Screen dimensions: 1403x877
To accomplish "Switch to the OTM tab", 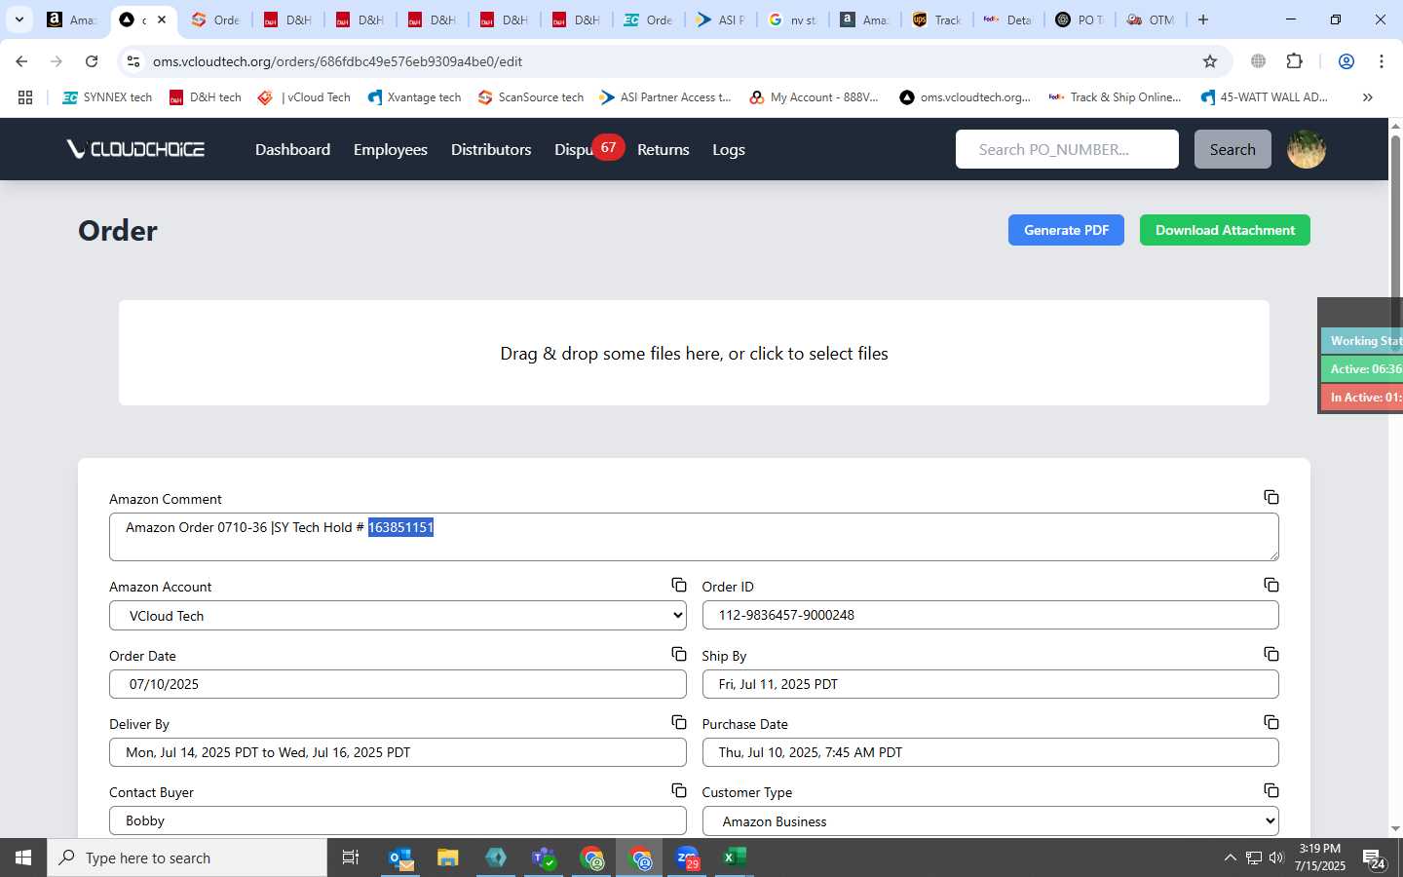I will pyautogui.click(x=1151, y=19).
